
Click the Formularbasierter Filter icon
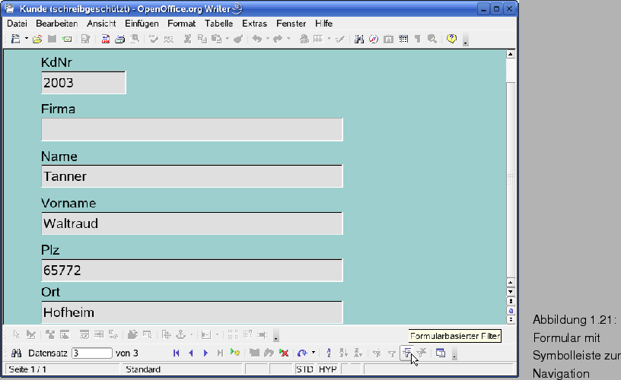pos(408,353)
